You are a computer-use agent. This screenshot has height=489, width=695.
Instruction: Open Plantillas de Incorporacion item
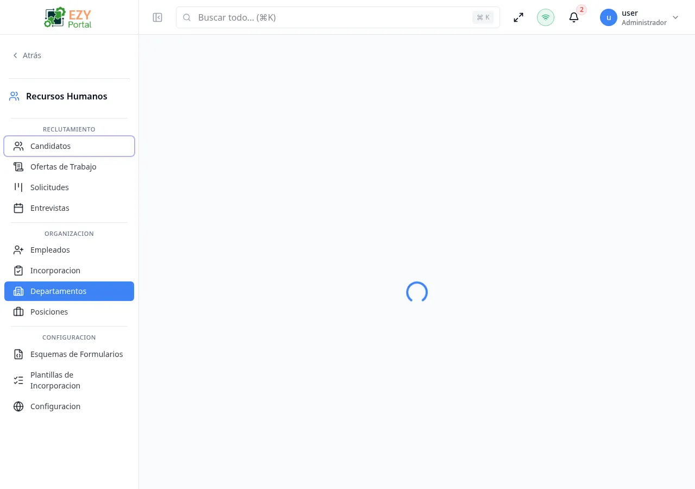pyautogui.click(x=69, y=380)
